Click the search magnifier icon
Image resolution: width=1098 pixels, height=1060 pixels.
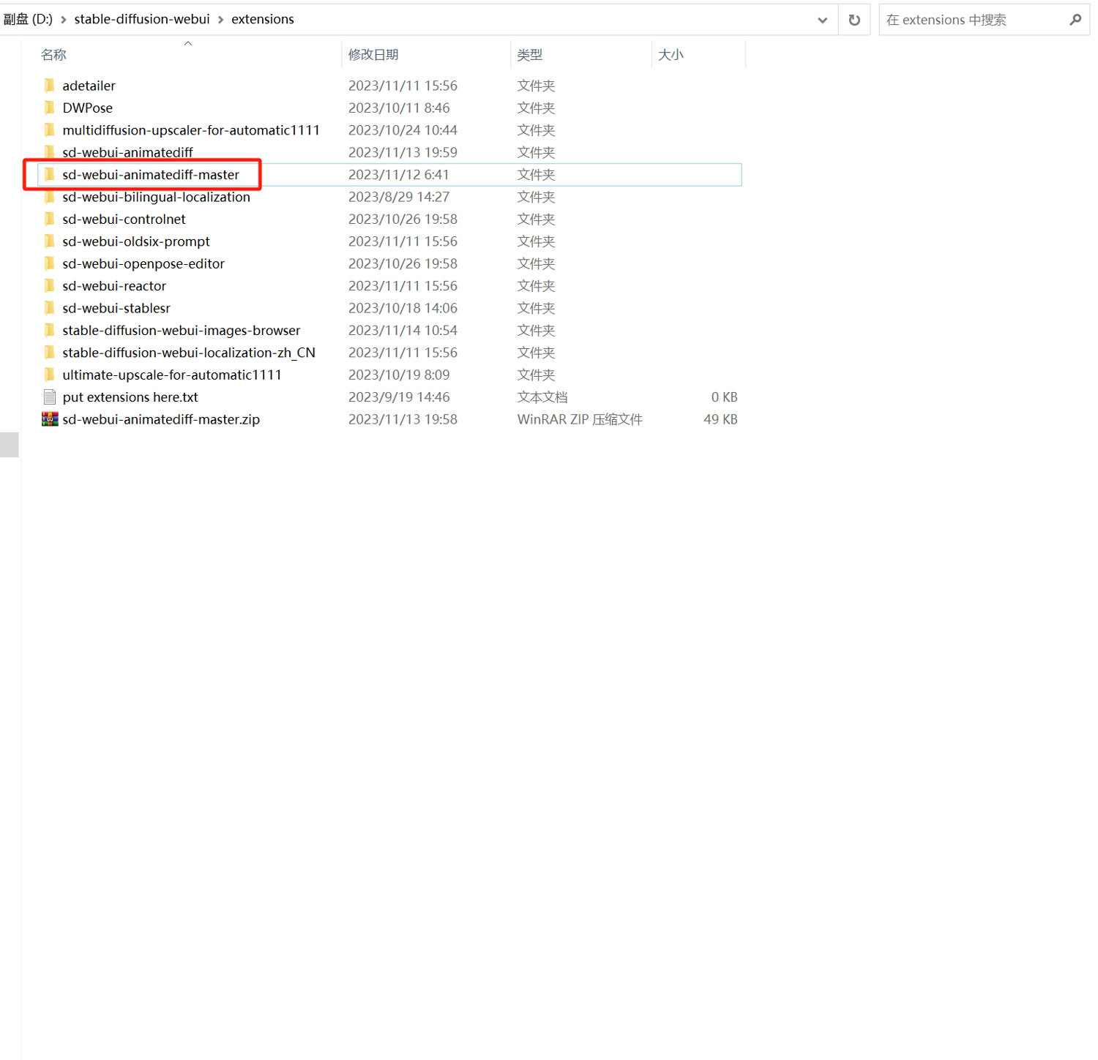(1075, 20)
